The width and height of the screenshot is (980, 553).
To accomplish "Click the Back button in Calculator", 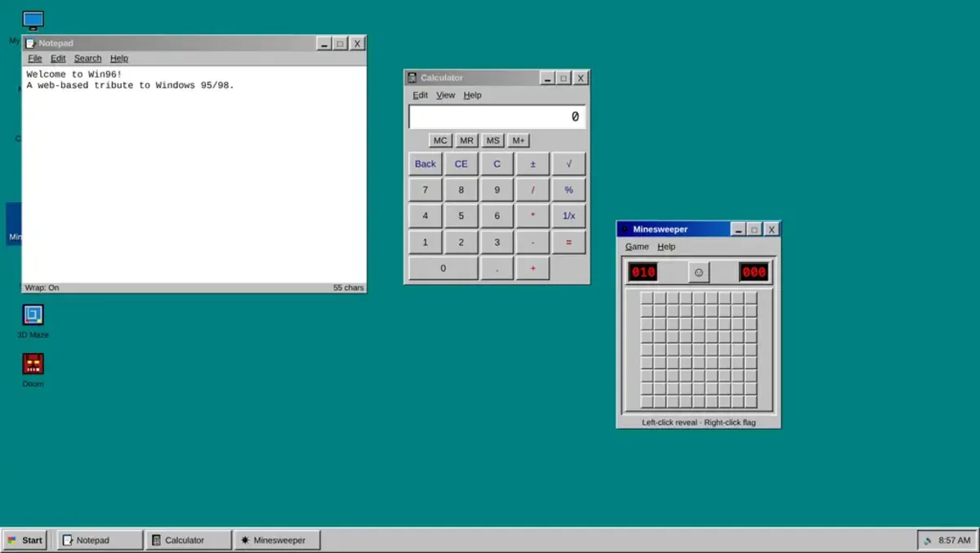I will point(425,163).
